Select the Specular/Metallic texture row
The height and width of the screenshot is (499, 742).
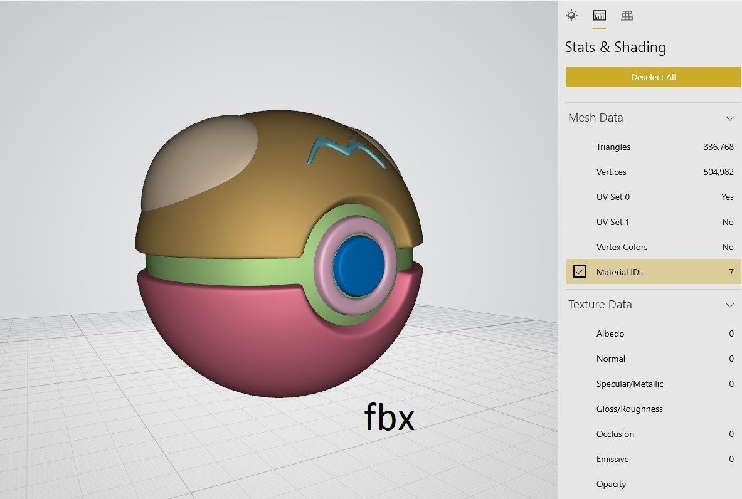[653, 384]
